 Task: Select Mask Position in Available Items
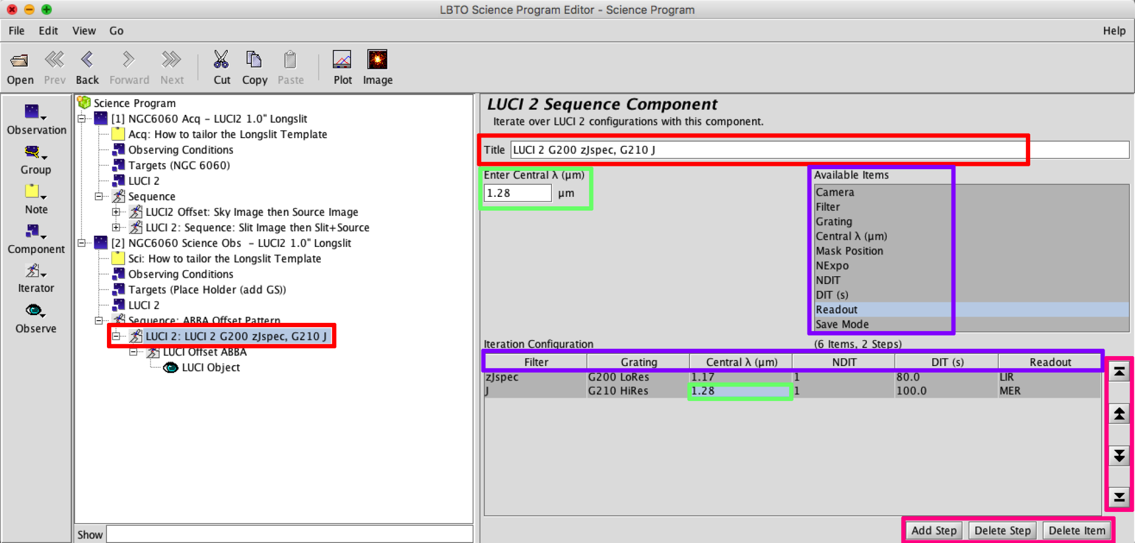coord(972,251)
